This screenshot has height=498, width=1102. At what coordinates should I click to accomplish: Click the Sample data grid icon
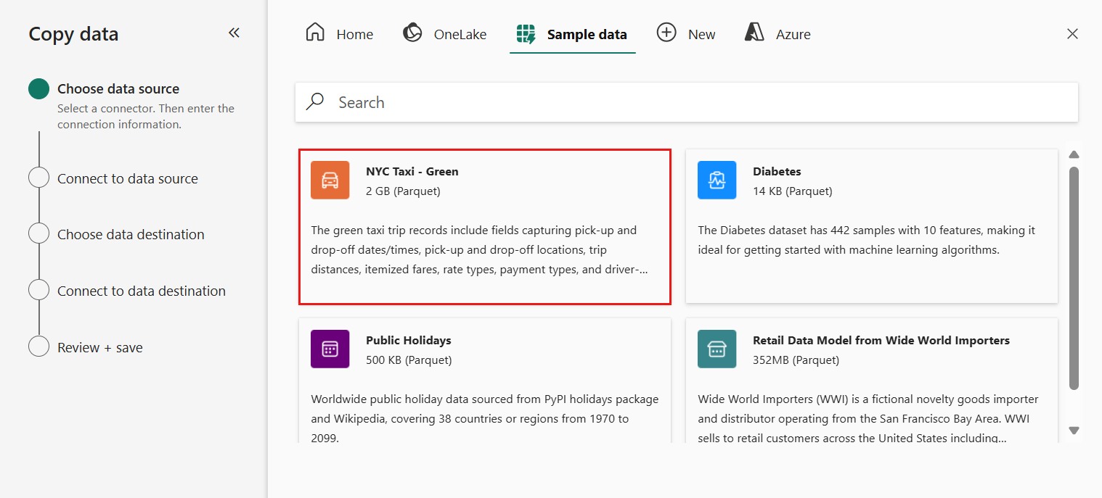(526, 34)
